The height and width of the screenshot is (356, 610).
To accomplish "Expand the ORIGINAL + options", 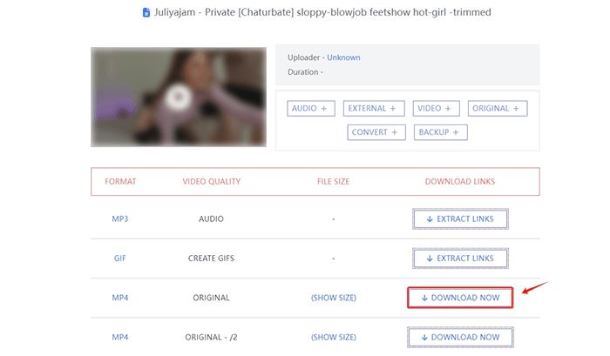I will click(x=498, y=109).
